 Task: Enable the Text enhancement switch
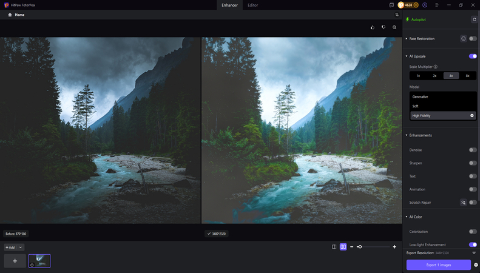(x=473, y=177)
